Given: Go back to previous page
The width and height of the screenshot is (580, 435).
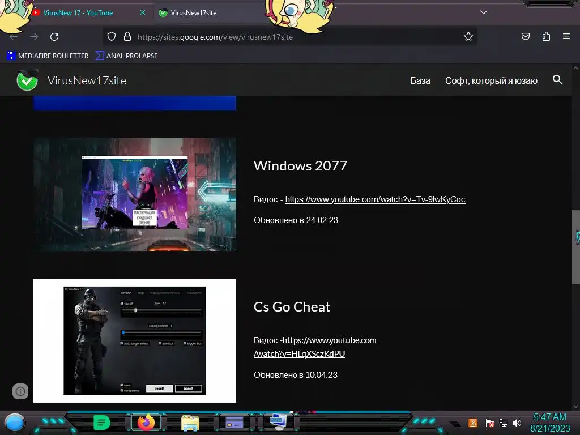Looking at the screenshot, I should (14, 37).
